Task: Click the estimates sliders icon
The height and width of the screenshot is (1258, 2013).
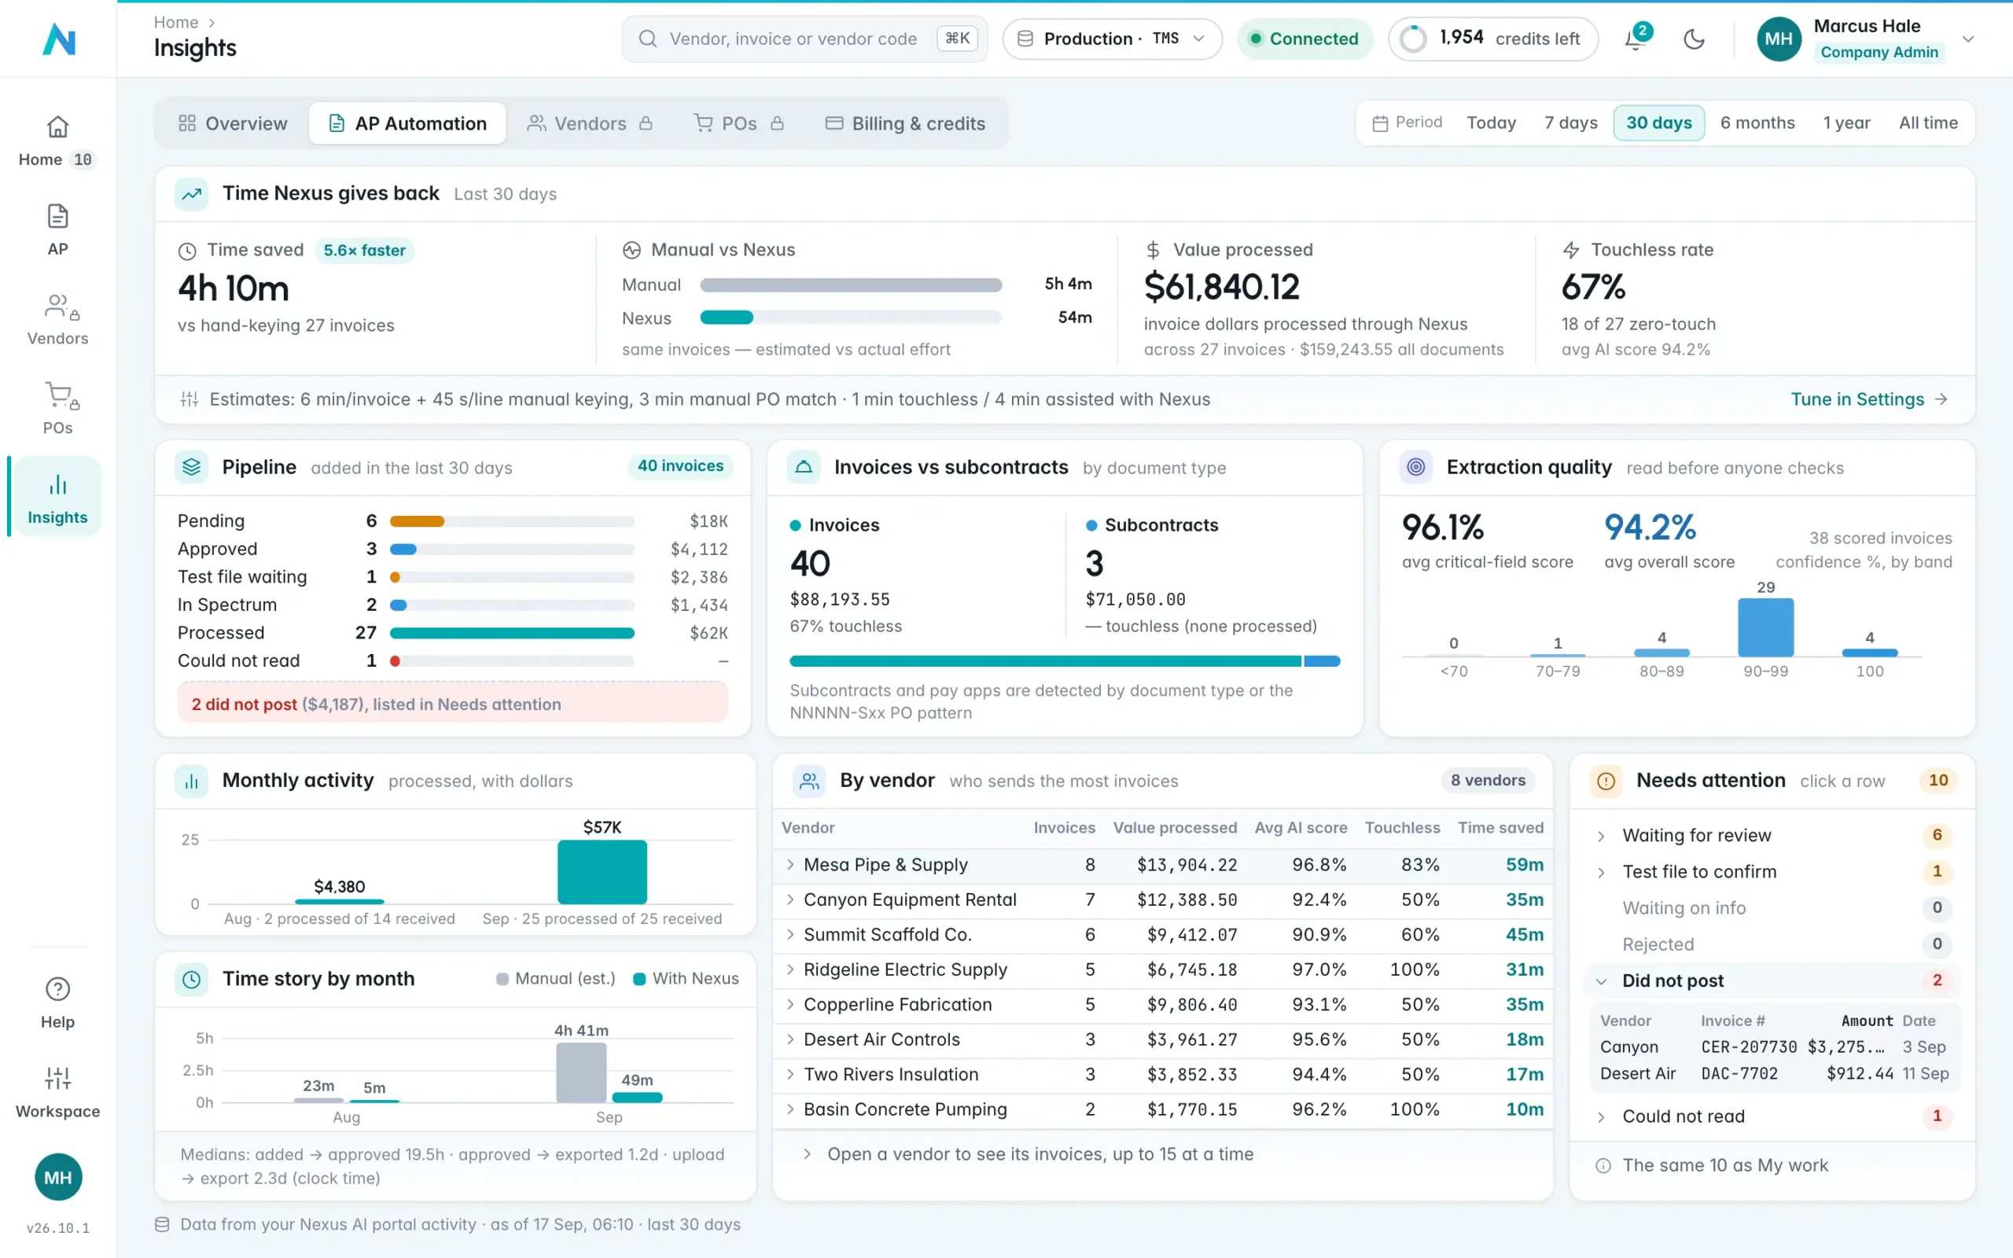Action: pyautogui.click(x=190, y=399)
